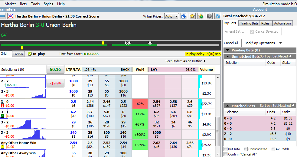
Task: Expand the Pending Bets section arrow
Action: (x=227, y=50)
